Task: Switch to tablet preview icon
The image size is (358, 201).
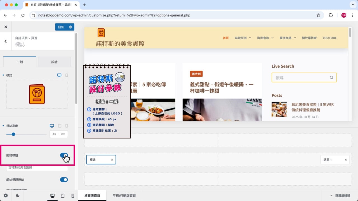Action: pyautogui.click(x=62, y=195)
